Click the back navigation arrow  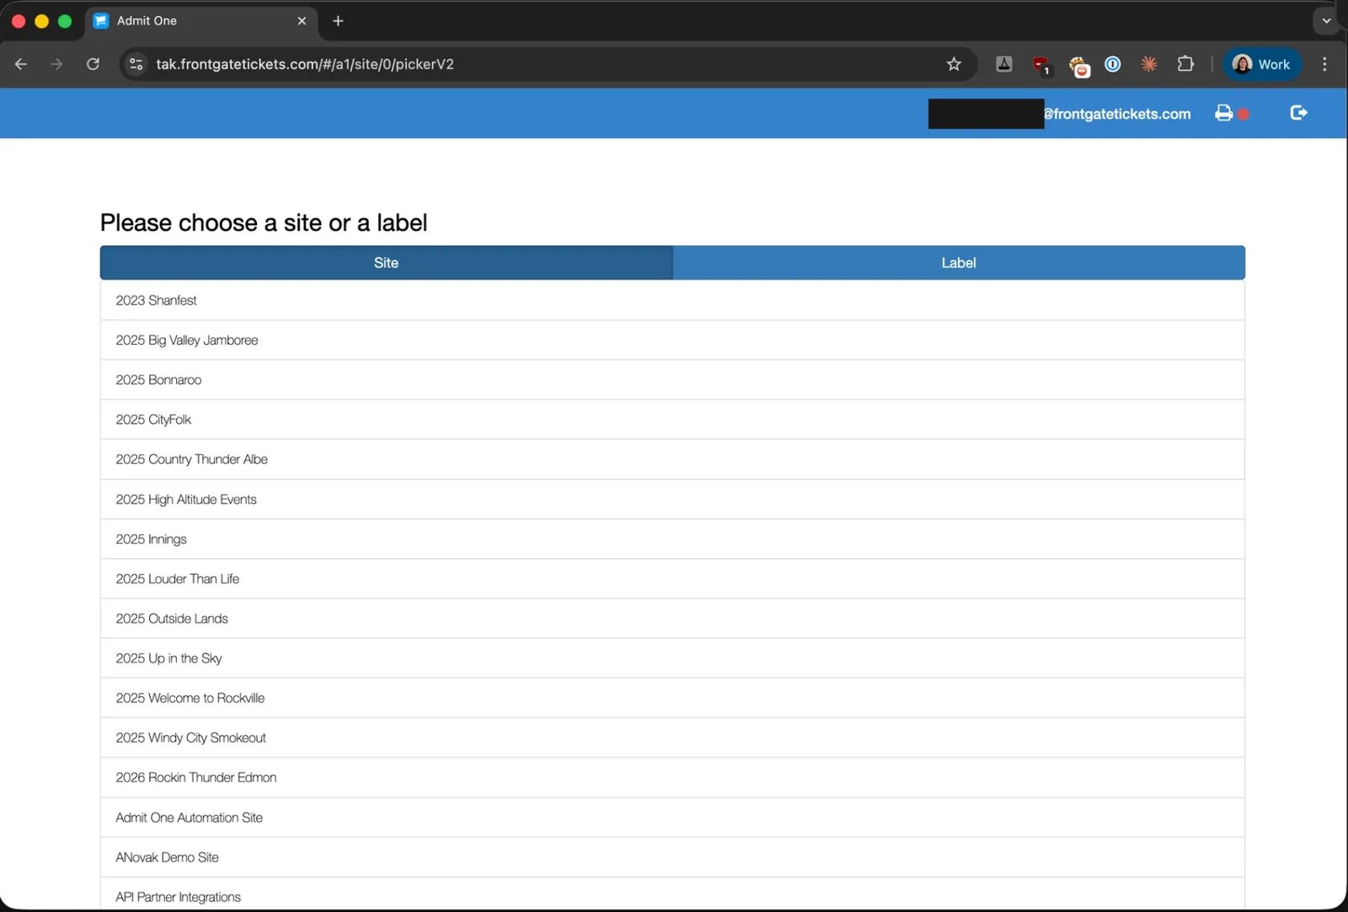click(21, 64)
